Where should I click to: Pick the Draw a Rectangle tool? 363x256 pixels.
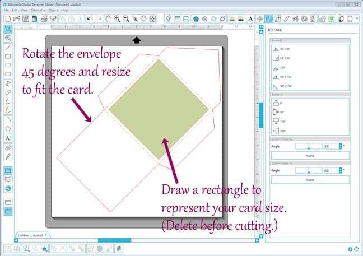[8, 56]
